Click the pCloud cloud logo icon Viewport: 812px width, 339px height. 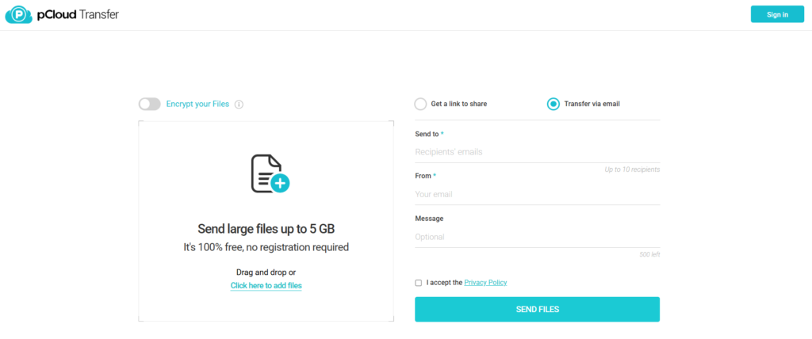pos(17,14)
